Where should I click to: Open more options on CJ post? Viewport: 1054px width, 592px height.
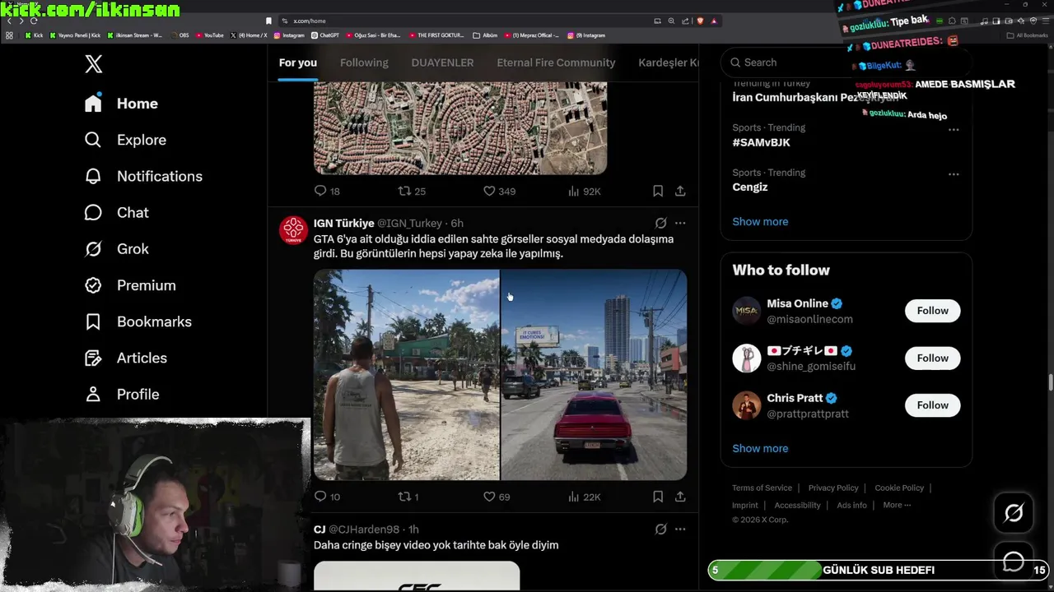[680, 530]
